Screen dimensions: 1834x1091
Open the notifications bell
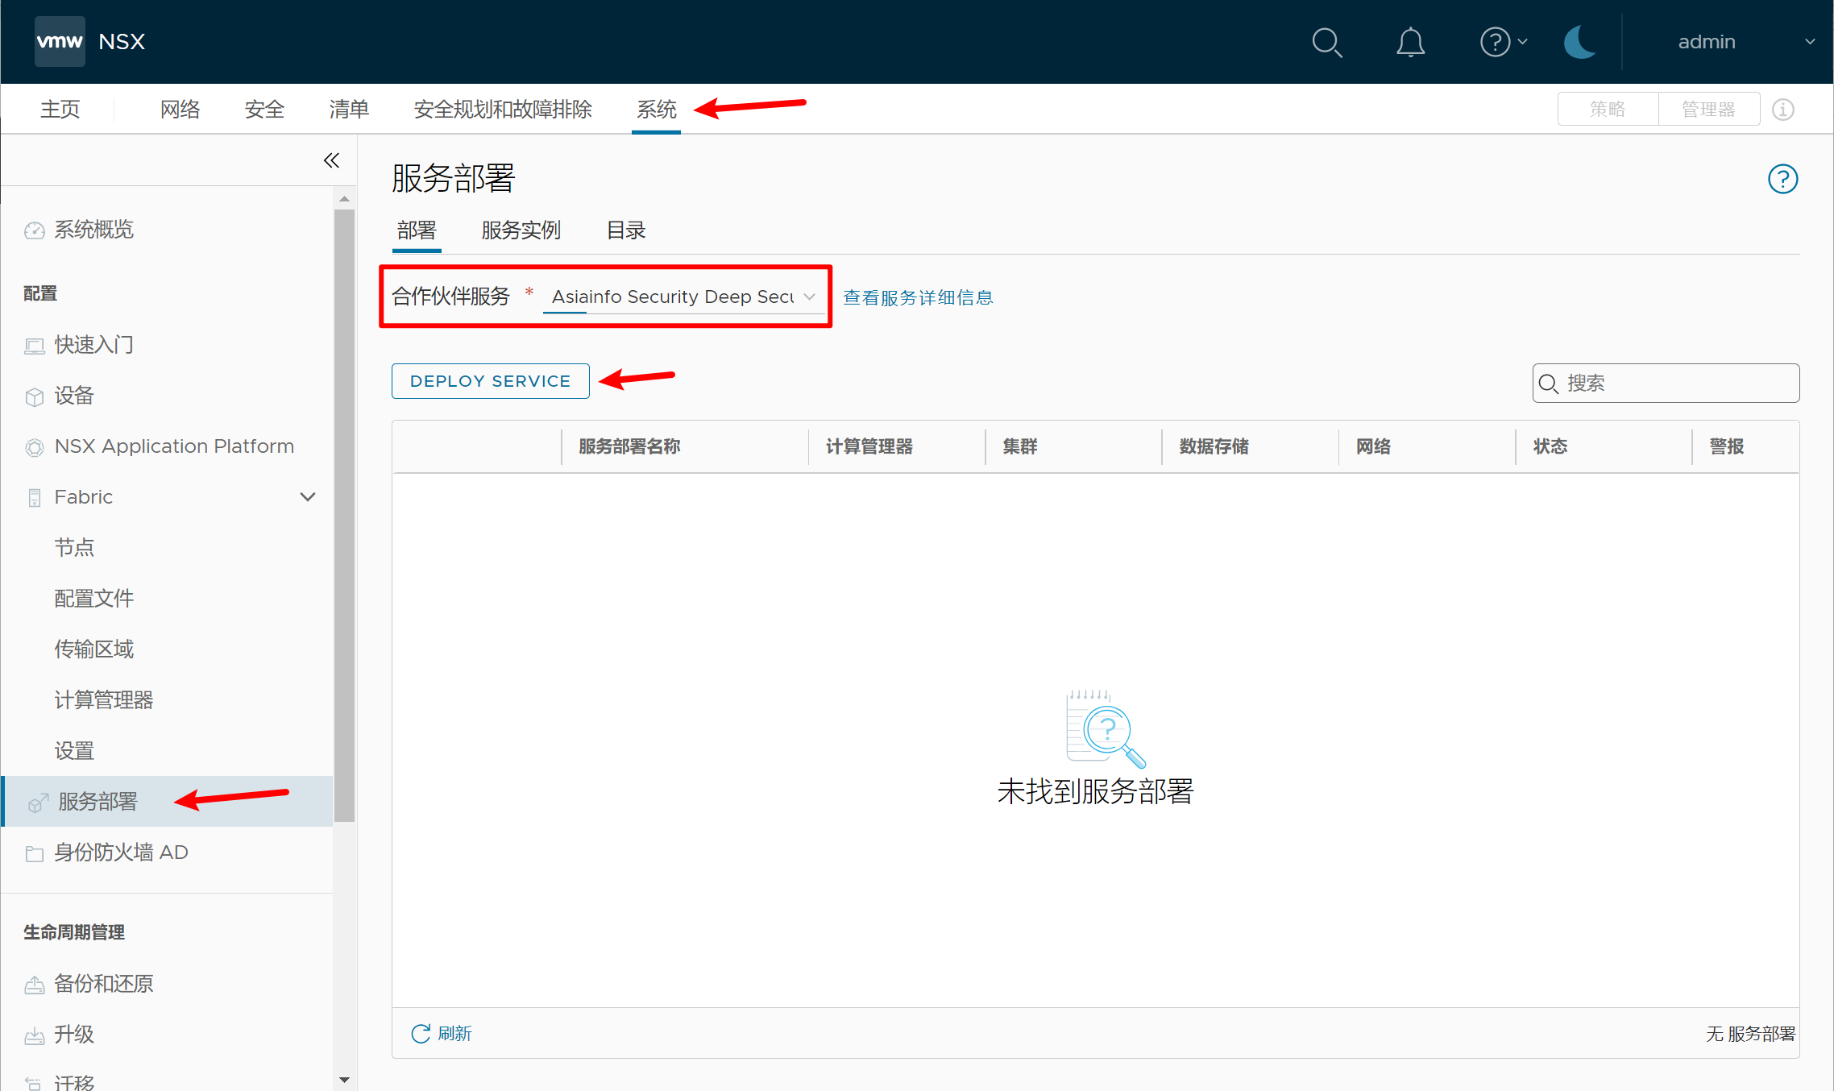pyautogui.click(x=1410, y=42)
